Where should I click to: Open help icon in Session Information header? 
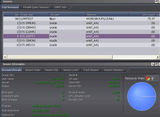click(x=156, y=64)
